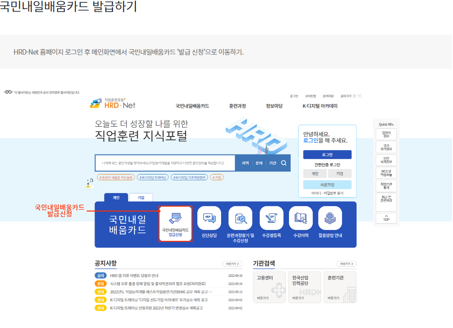This screenshot has height=328, width=453.
Task: Open notice 'K-디지털 트레이닝 선정과정 2022년 하반기'
Action: tap(156, 308)
